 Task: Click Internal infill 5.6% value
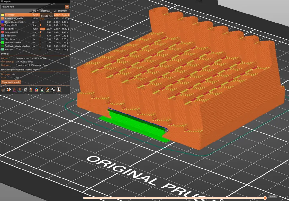(x=49, y=25)
